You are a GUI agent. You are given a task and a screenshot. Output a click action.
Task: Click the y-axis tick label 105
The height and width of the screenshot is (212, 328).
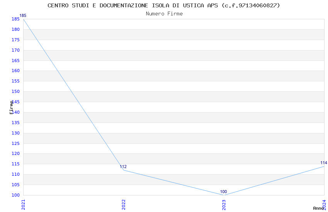pos(15,185)
